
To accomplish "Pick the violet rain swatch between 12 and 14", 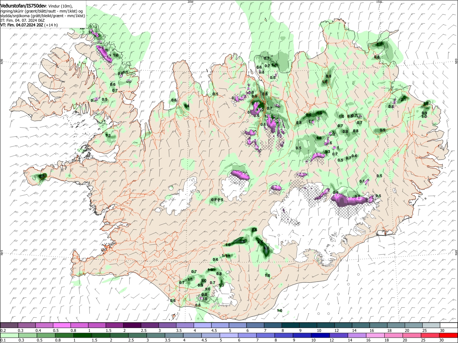I will [x=338, y=335].
